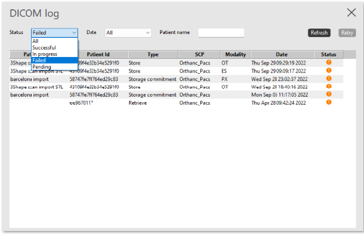This screenshot has height=234, width=364.
Task: Sort by the Status column header
Action: click(329, 54)
